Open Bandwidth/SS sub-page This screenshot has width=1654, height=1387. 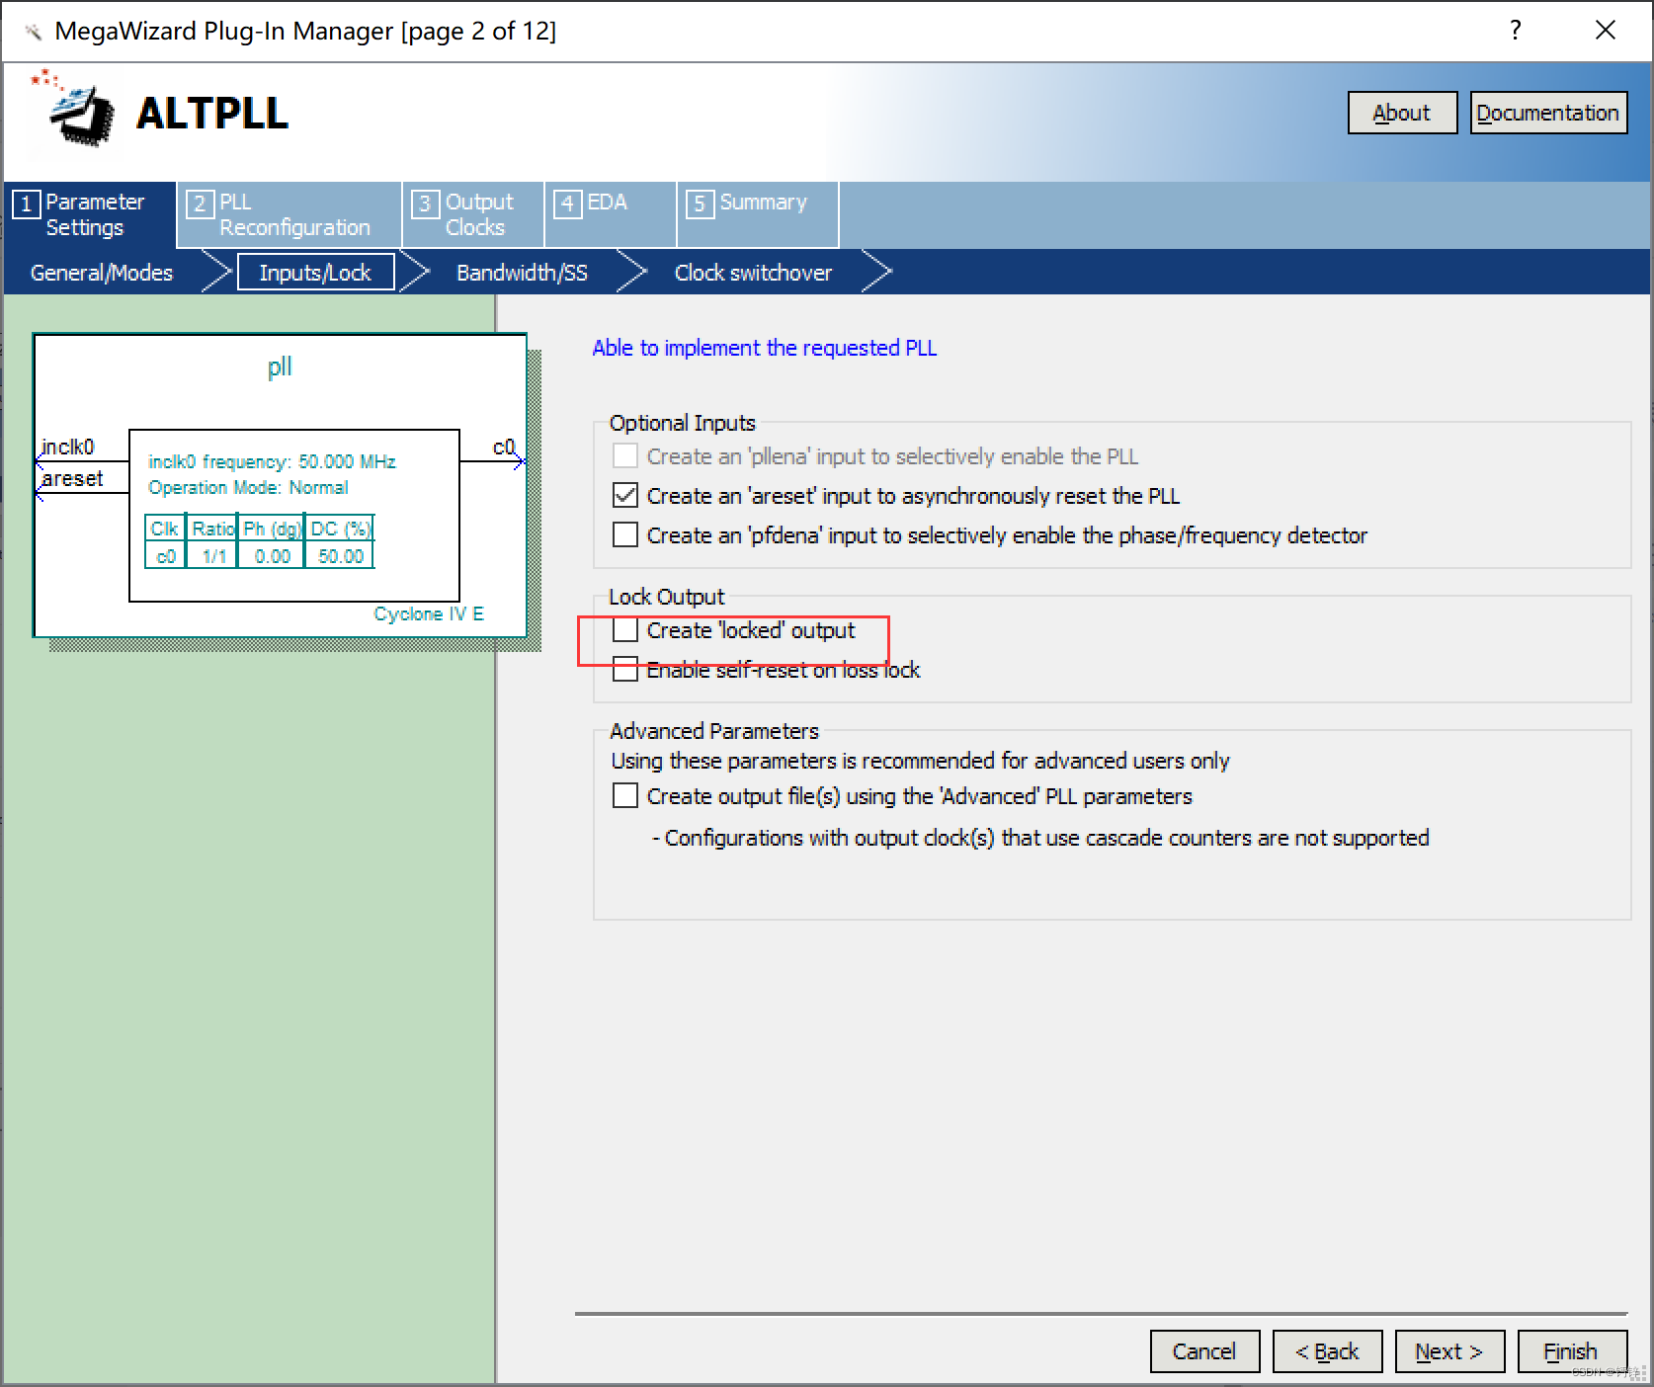click(522, 273)
